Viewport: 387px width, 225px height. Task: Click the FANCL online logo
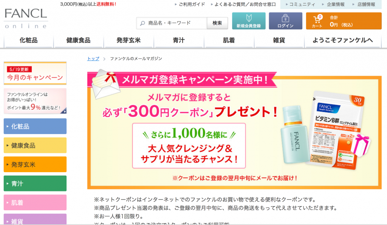click(x=26, y=18)
